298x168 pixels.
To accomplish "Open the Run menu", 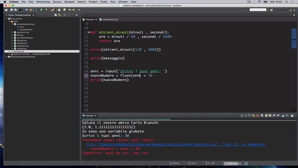I will (113, 2).
